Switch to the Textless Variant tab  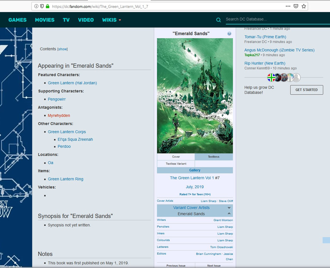(x=176, y=163)
